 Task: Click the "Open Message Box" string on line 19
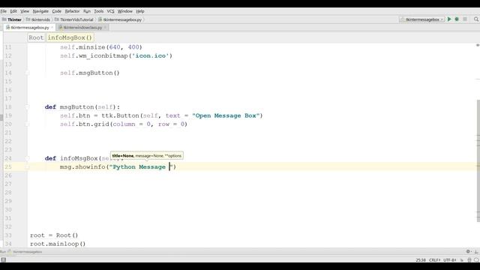pos(226,115)
